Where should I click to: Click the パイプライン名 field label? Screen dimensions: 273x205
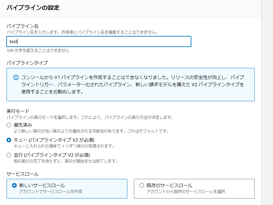pos(23,26)
